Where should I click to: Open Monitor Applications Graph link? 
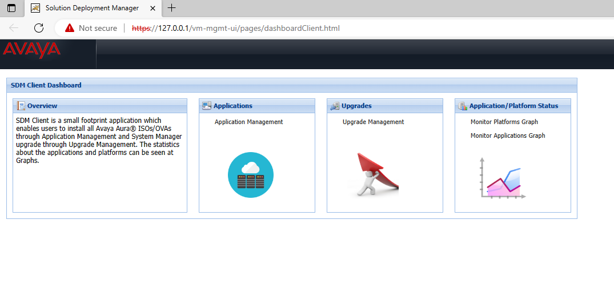tap(507, 135)
